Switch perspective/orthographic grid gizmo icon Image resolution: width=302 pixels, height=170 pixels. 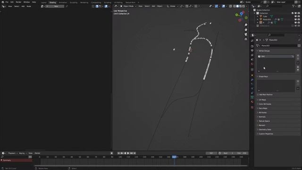click(246, 39)
